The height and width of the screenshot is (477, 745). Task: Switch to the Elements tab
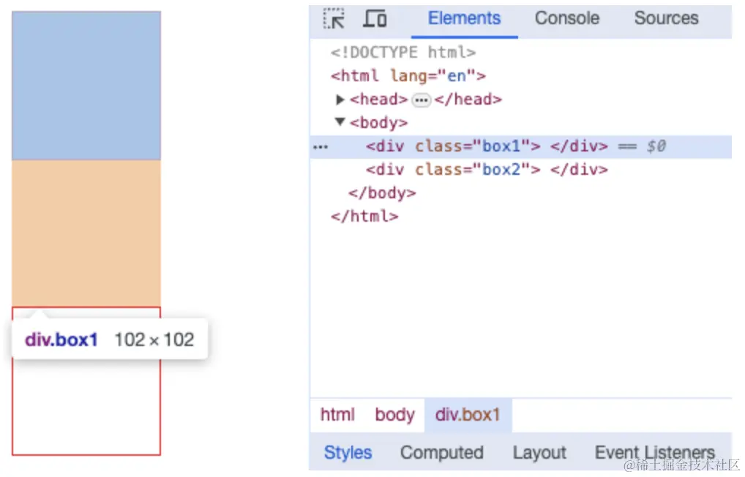pyautogui.click(x=464, y=19)
